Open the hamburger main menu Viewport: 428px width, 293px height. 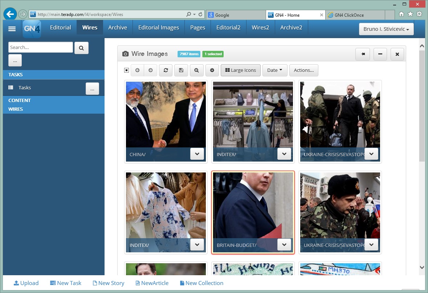[12, 29]
